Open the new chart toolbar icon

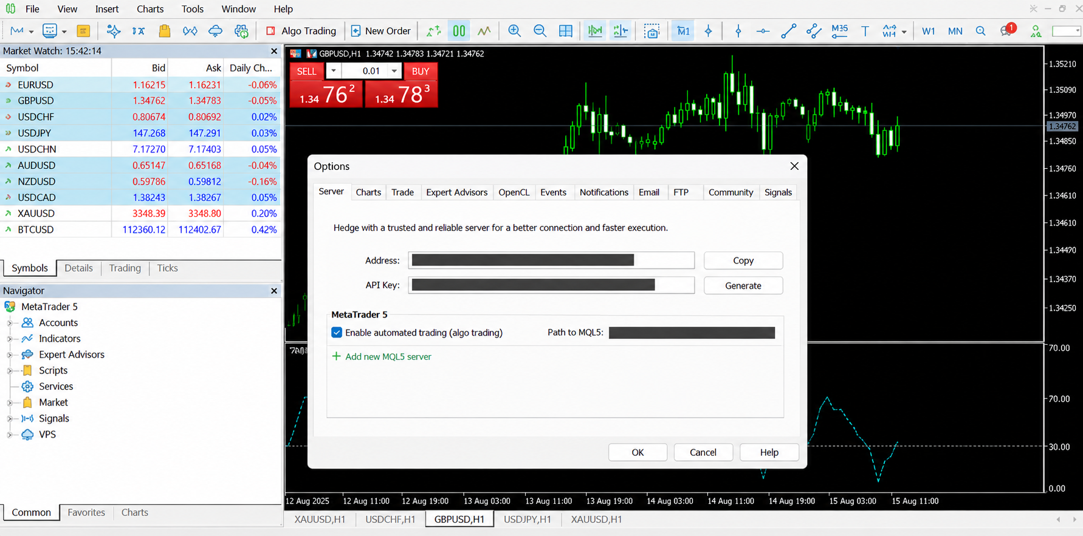(16, 31)
